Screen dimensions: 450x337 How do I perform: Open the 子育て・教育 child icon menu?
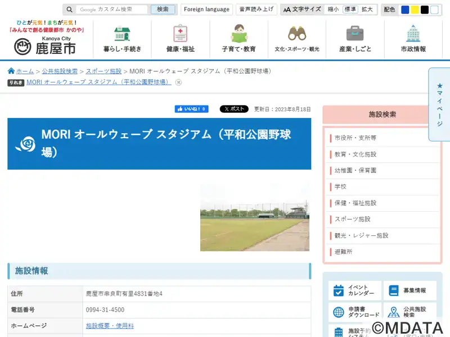pos(238,34)
